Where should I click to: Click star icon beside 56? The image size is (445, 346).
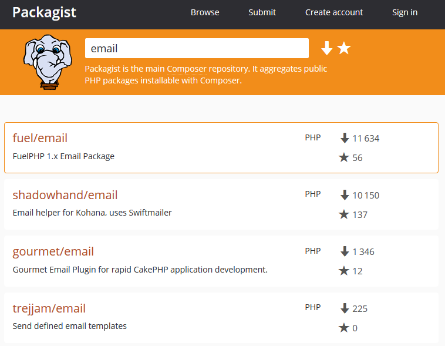click(343, 157)
